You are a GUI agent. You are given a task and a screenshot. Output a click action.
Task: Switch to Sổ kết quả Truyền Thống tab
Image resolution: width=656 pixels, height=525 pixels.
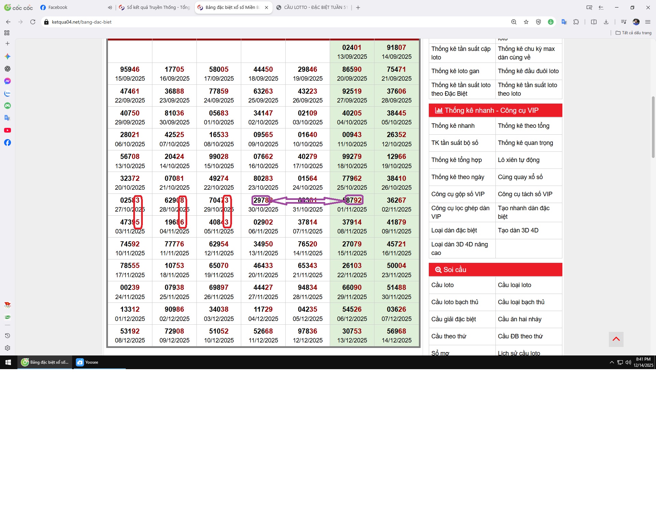click(158, 8)
